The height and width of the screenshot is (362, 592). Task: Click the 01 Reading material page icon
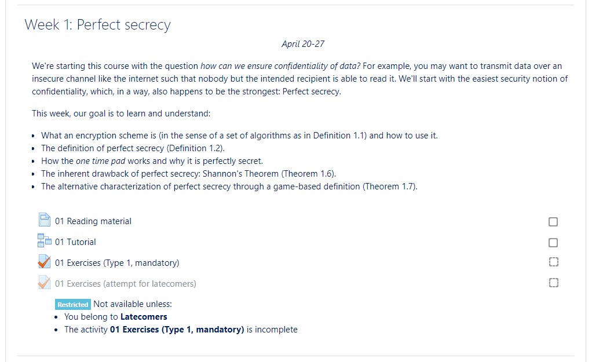click(45, 220)
